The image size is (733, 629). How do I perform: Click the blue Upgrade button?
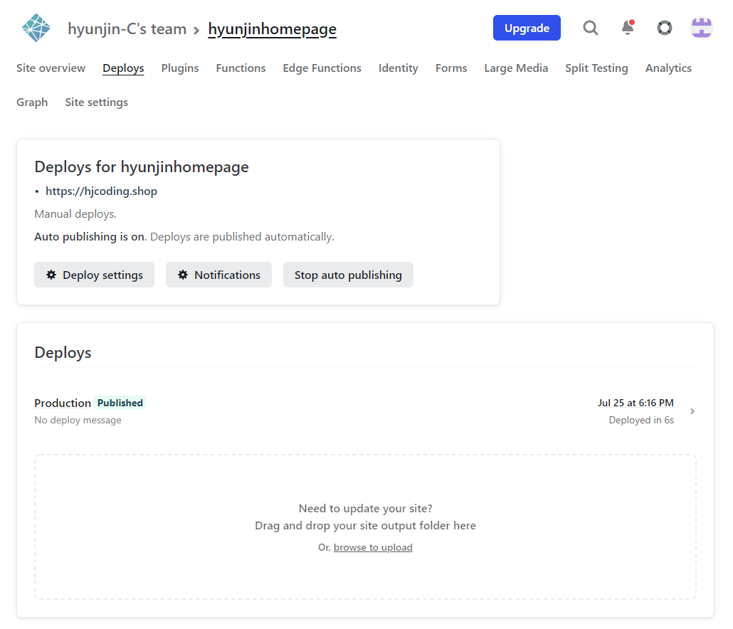[527, 28]
